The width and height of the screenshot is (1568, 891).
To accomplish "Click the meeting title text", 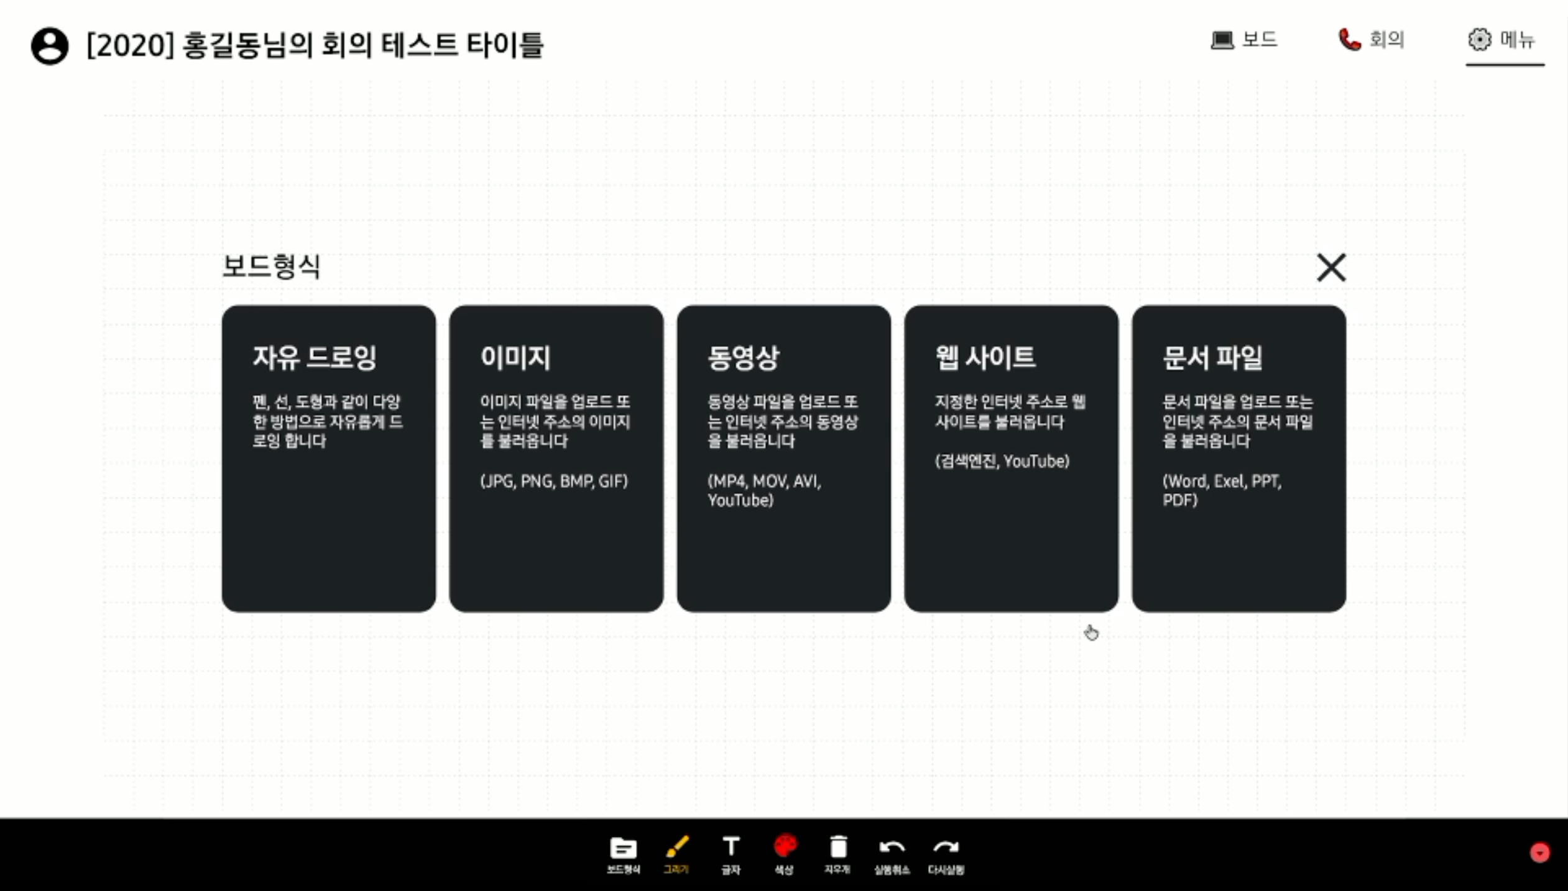I will [315, 45].
